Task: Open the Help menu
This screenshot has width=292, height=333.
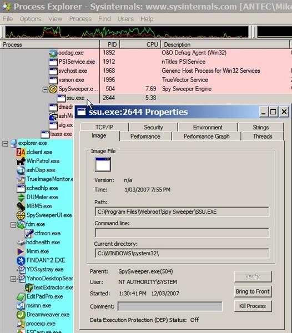Action: pyautogui.click(x=147, y=19)
